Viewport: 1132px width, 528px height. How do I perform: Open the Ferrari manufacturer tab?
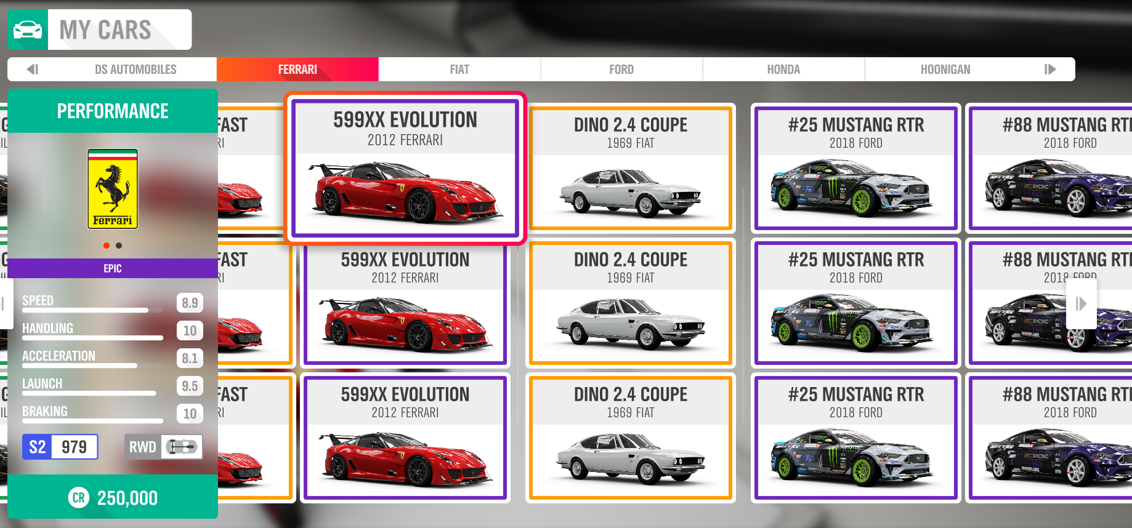(297, 70)
